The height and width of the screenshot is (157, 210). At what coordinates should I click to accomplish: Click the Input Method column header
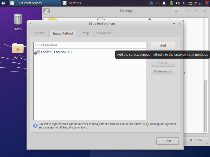(x=90, y=45)
